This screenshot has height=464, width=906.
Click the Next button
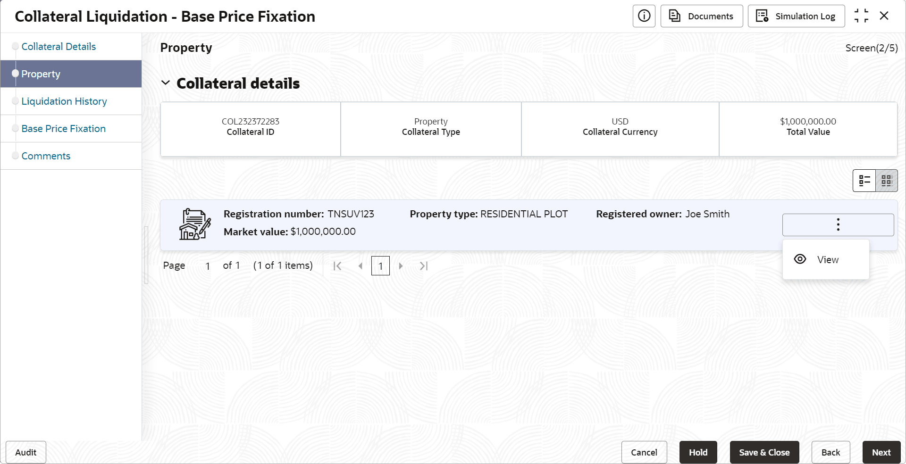(881, 452)
